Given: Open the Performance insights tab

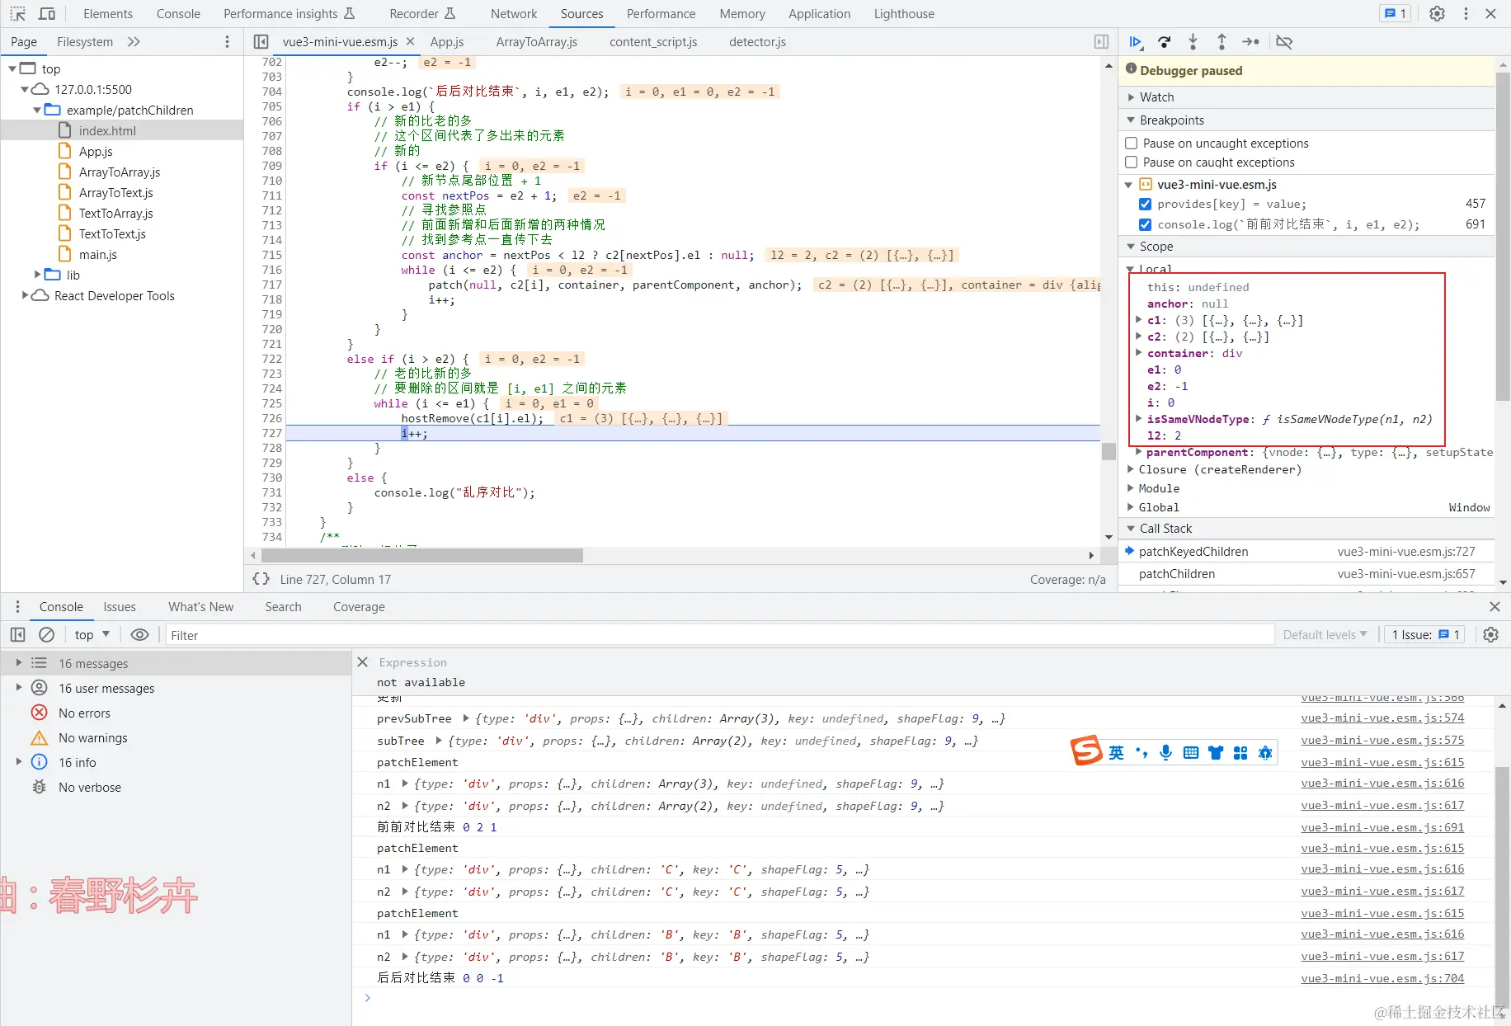Looking at the screenshot, I should tap(289, 14).
